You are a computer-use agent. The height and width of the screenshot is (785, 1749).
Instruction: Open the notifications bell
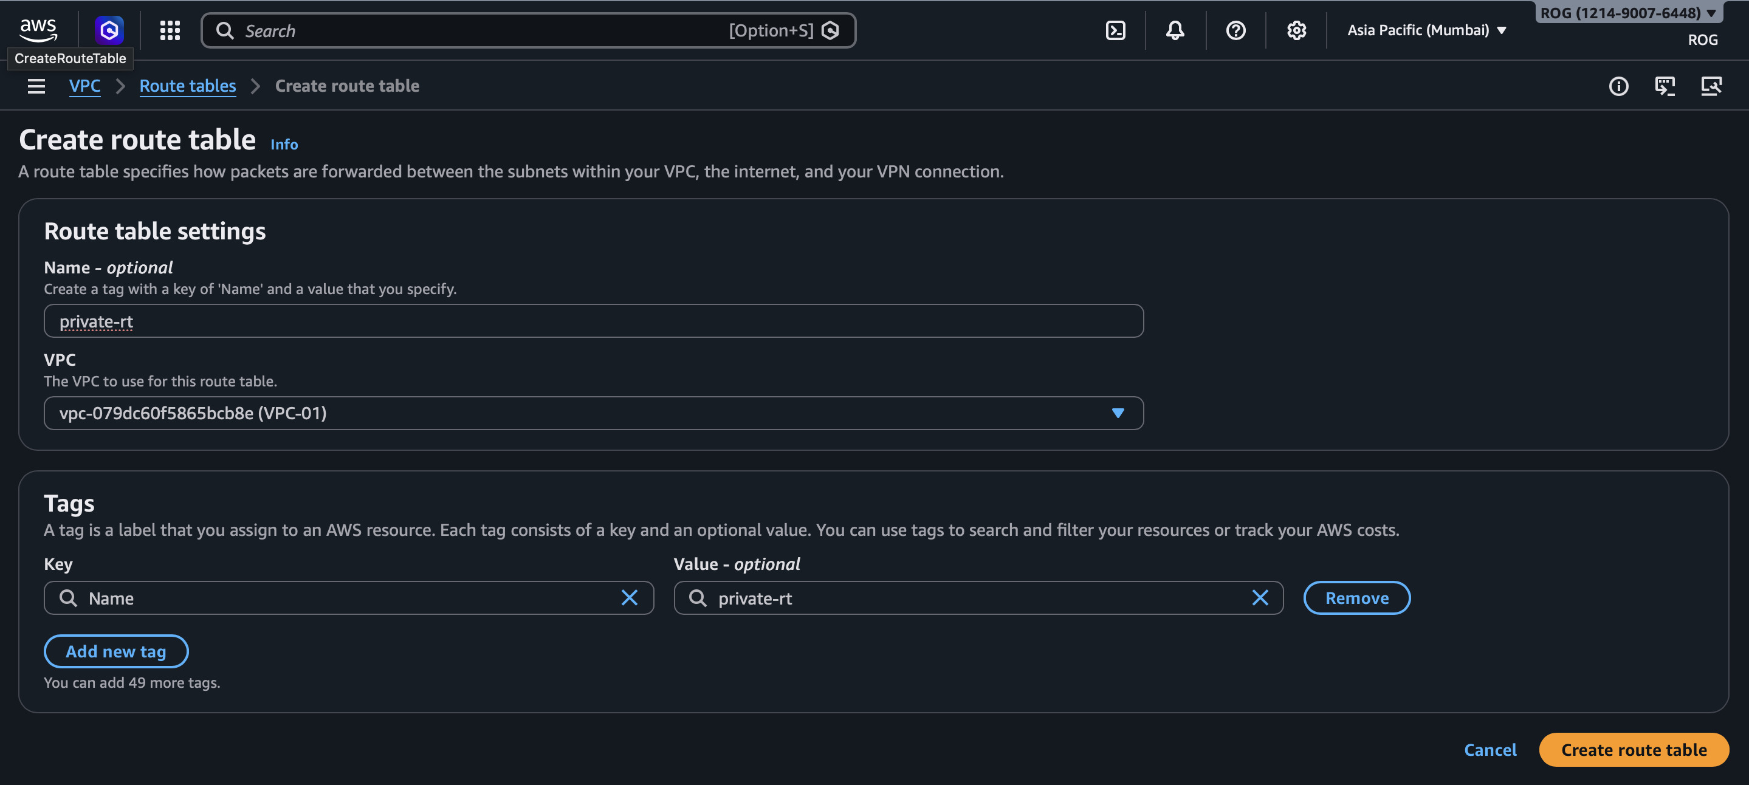pyautogui.click(x=1175, y=30)
